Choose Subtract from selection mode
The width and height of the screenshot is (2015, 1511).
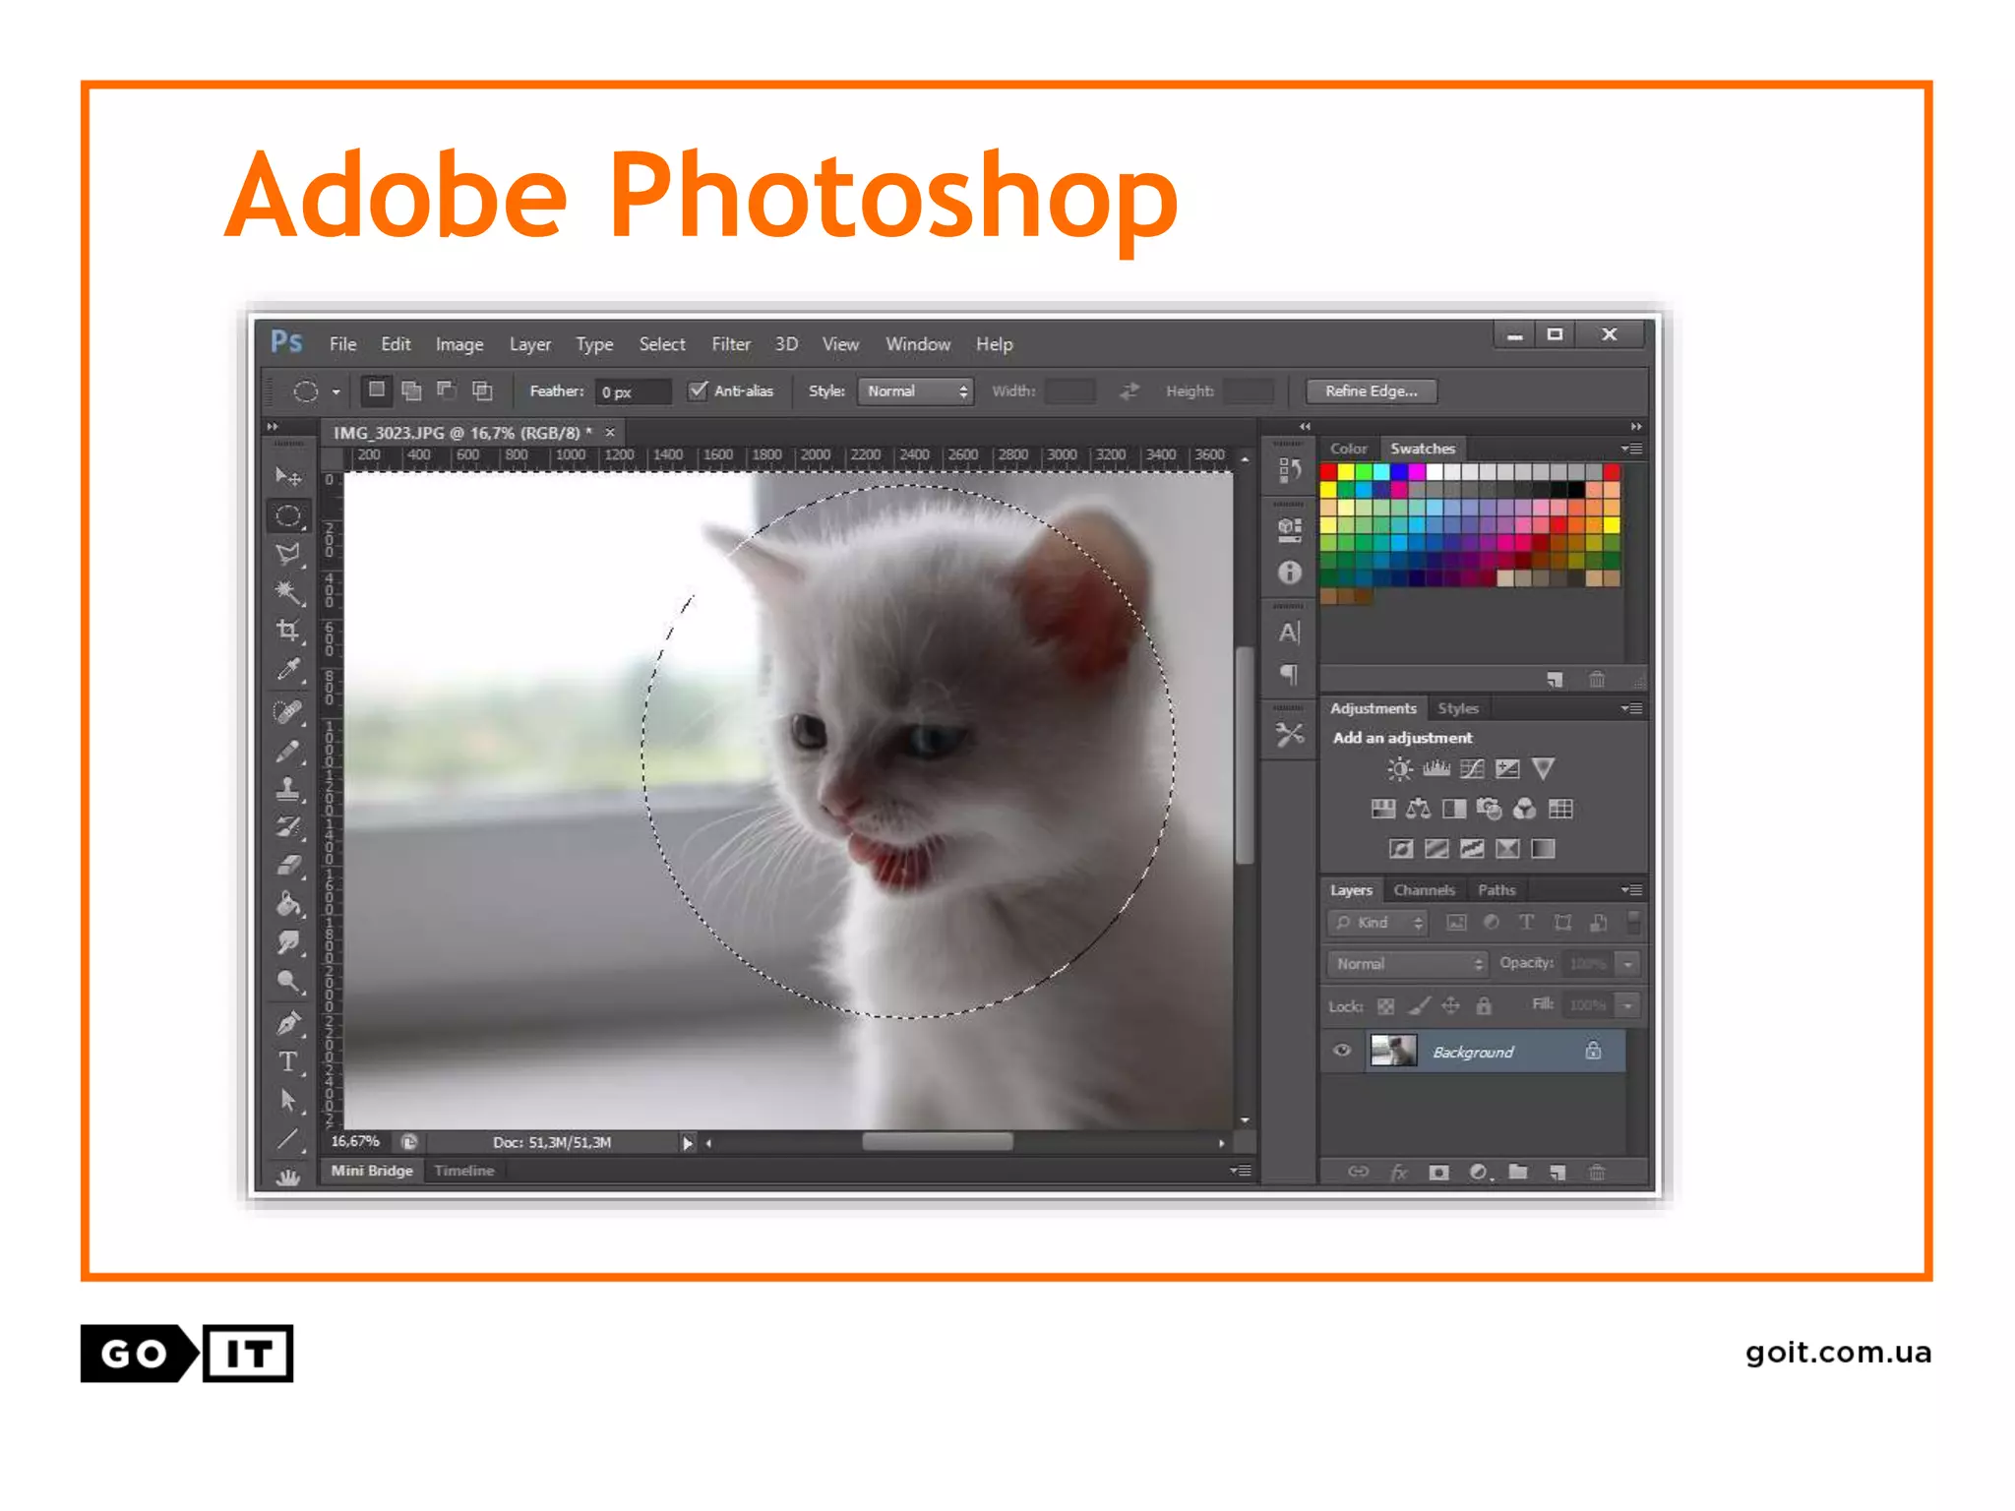click(x=447, y=391)
